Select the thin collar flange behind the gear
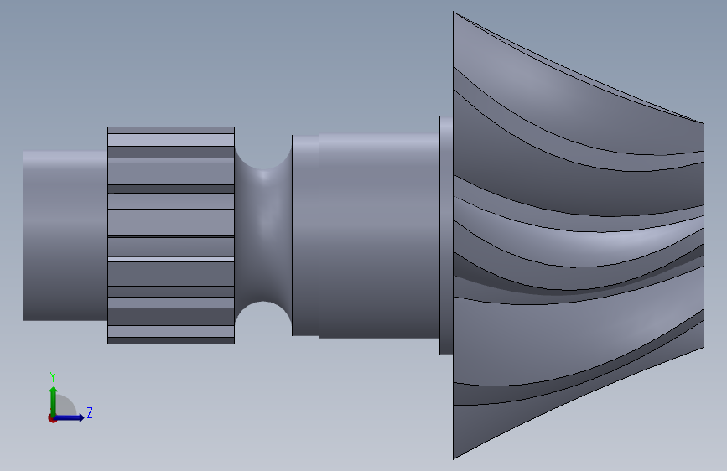This screenshot has width=727, height=471. 446,235
